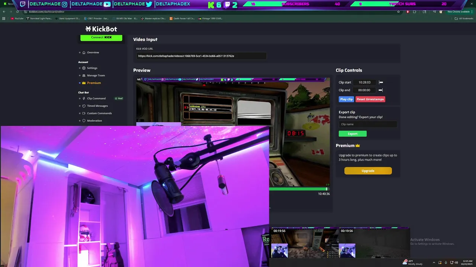
Task: Click the Clip end time field
Action: coord(364,90)
